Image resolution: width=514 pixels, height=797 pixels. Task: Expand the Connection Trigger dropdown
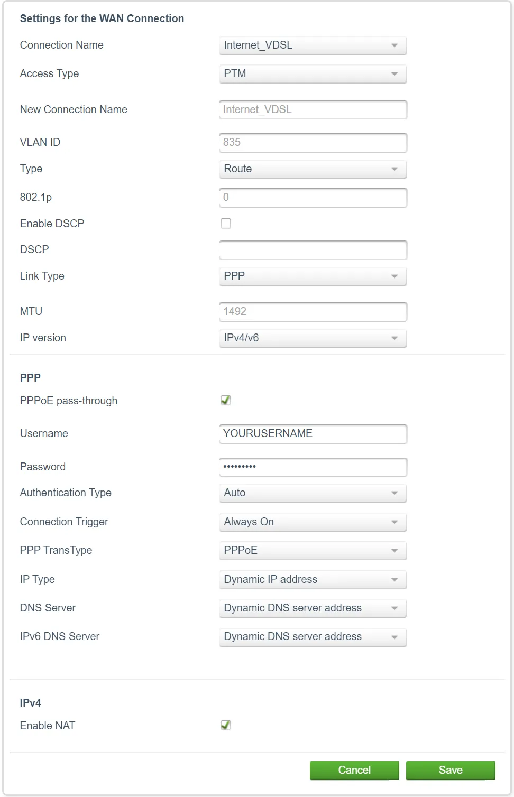[x=313, y=522]
